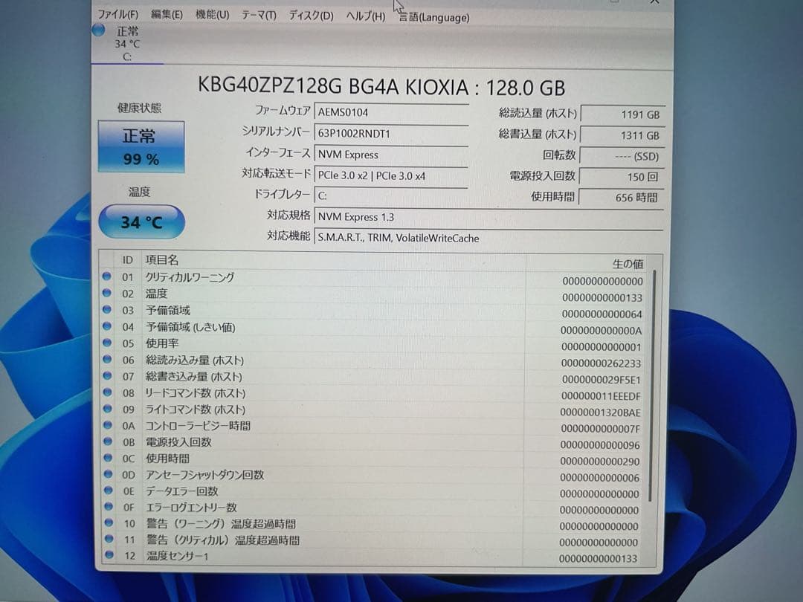Open the テーマ(T) menu
This screenshot has width=803, height=602.
point(259,16)
